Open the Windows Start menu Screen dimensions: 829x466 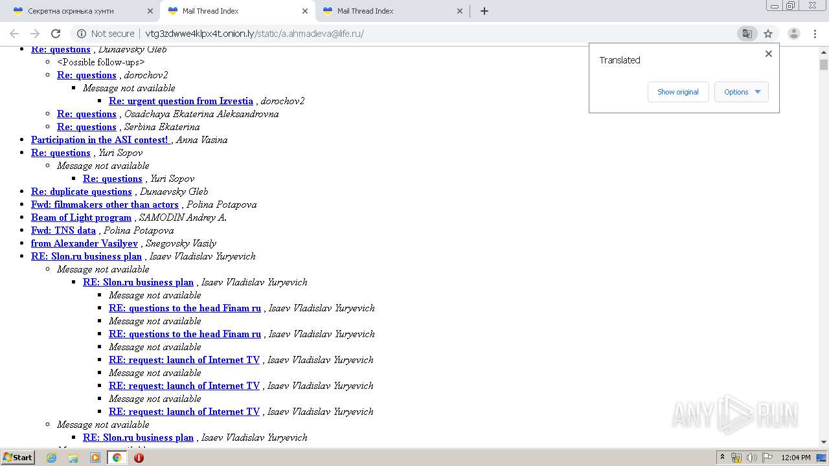pyautogui.click(x=18, y=457)
